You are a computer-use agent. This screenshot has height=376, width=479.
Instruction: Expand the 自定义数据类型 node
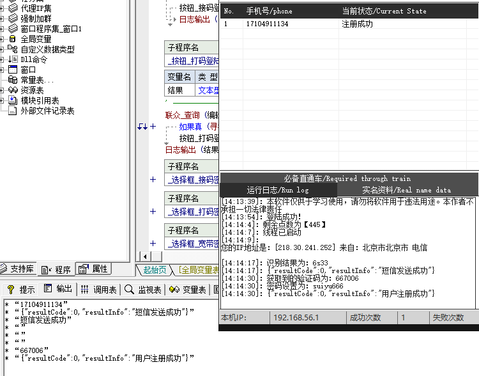(x=1, y=49)
